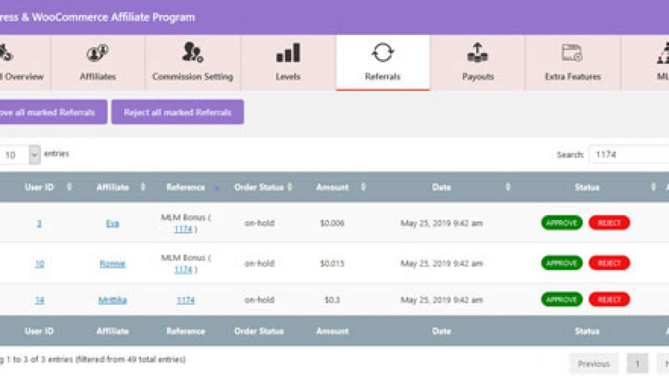This screenshot has height=376, width=669.
Task: Click the $0.015 amount cell
Action: [332, 264]
